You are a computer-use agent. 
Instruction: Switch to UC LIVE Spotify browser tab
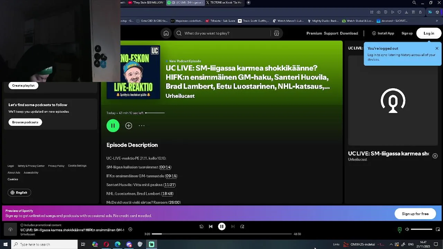coord(185,2)
